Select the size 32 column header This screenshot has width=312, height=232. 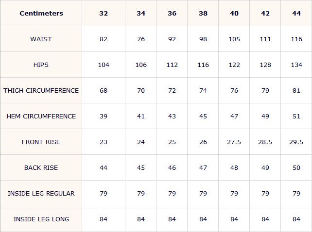pos(104,13)
